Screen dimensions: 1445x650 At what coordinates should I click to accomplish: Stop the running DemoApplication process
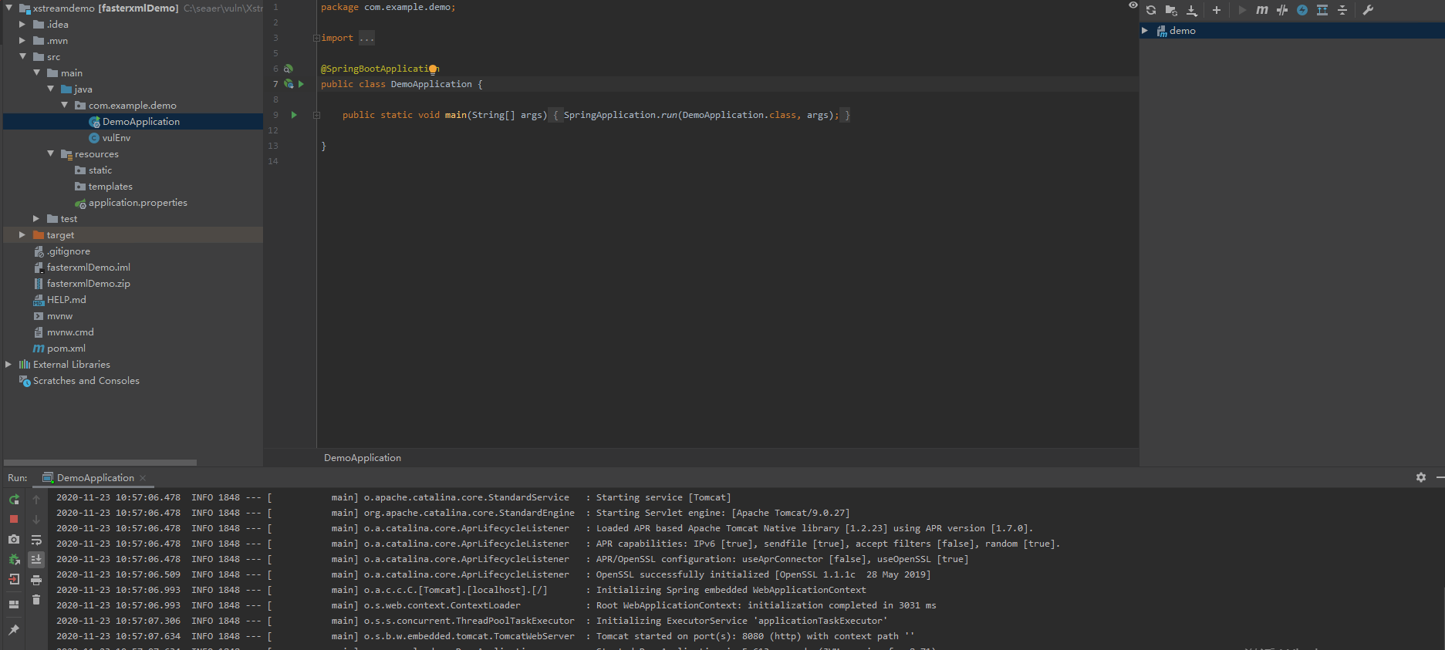coord(14,519)
